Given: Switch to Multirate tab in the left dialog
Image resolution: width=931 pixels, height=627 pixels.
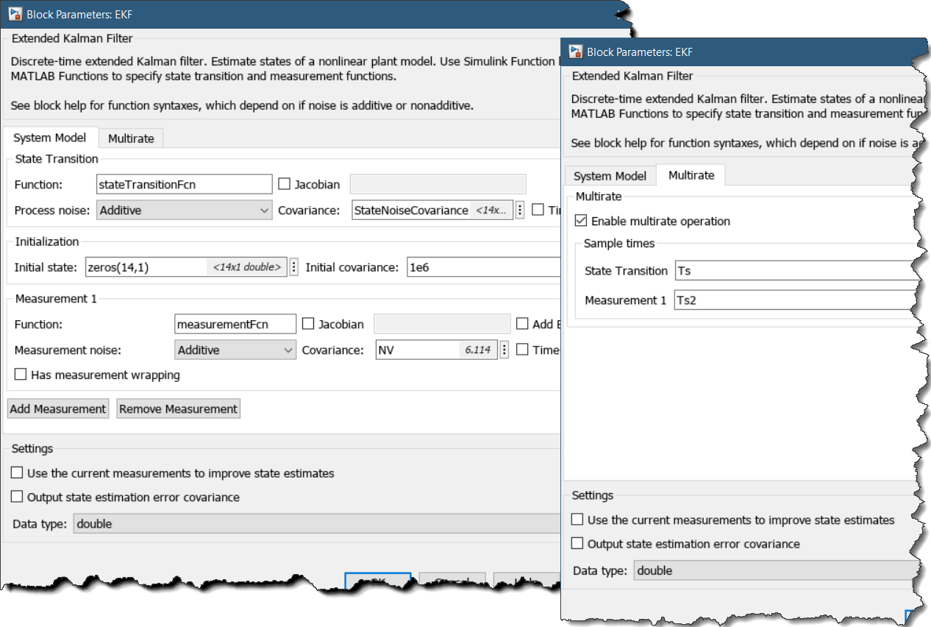Looking at the screenshot, I should [x=131, y=138].
